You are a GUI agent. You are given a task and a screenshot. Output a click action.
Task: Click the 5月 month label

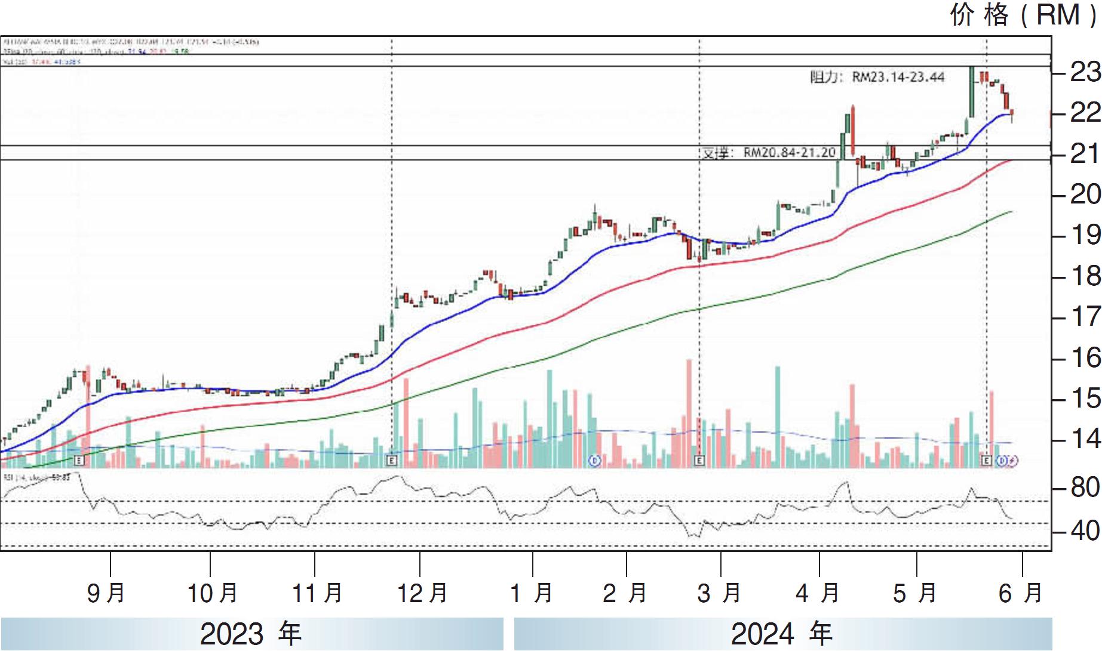click(x=915, y=593)
